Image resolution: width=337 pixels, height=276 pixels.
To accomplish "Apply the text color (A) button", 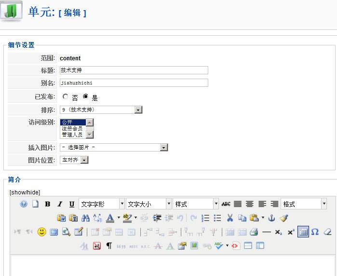I will 110,218.
